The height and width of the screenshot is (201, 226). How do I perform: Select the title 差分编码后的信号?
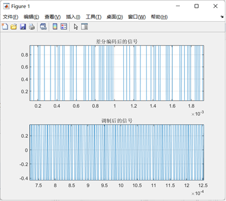coord(117,42)
